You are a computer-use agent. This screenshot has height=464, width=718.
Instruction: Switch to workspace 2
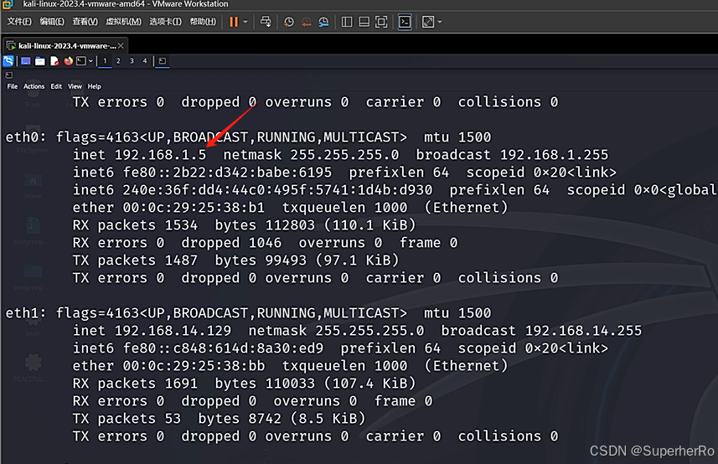coord(118,61)
